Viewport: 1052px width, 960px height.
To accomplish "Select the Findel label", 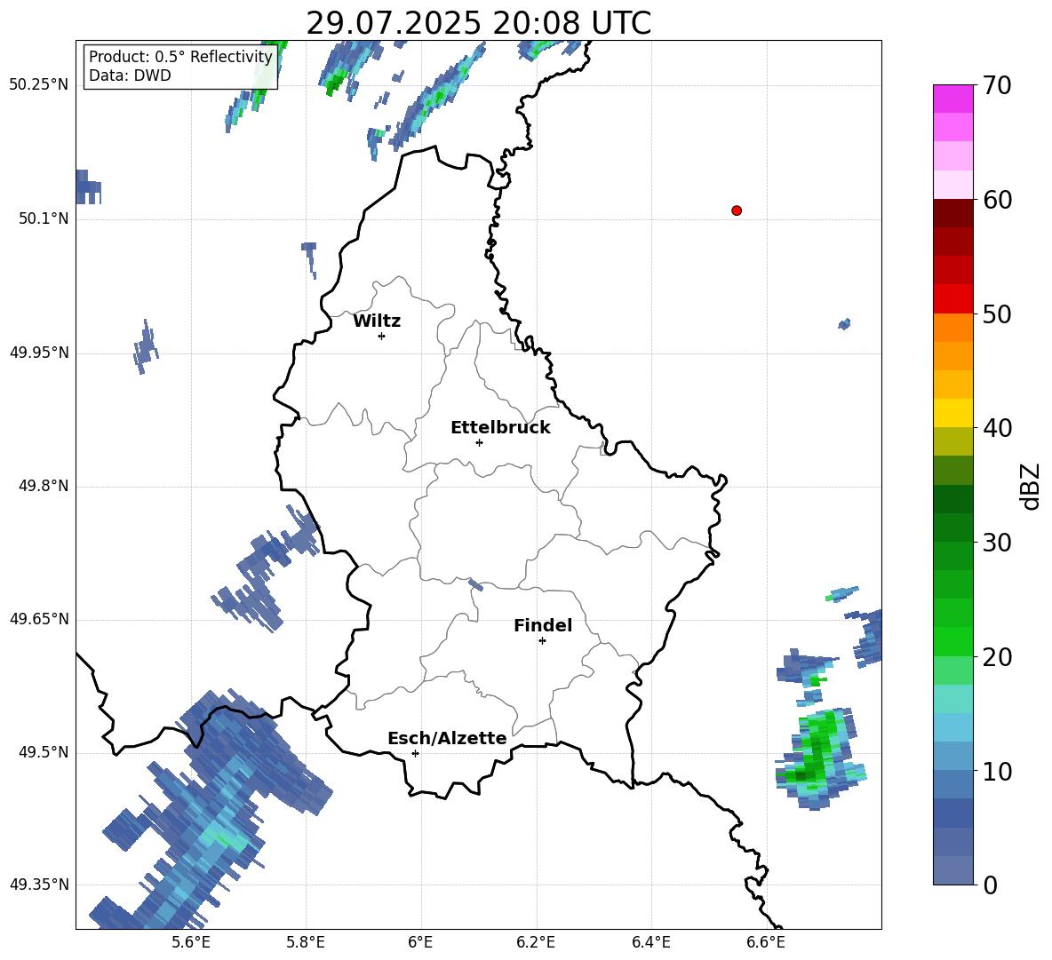I will click(543, 625).
